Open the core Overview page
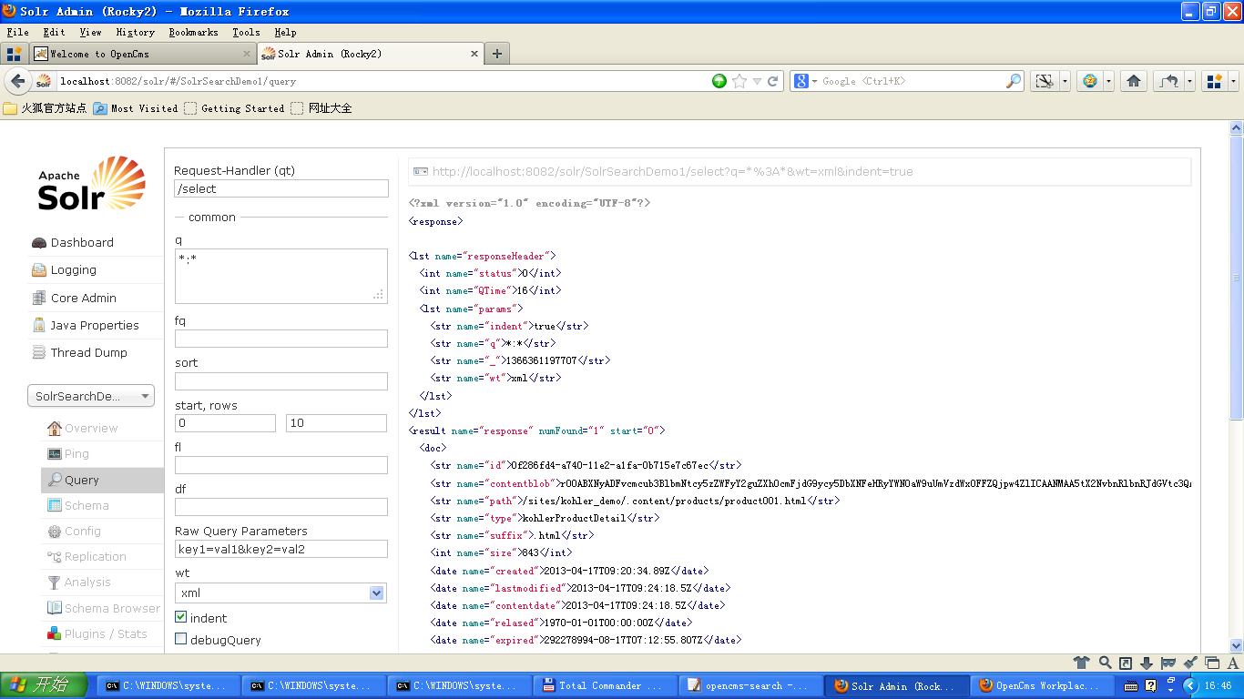Viewport: 1244px width, 699px height. click(91, 428)
